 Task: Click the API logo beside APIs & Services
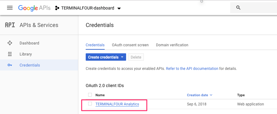click(10, 25)
